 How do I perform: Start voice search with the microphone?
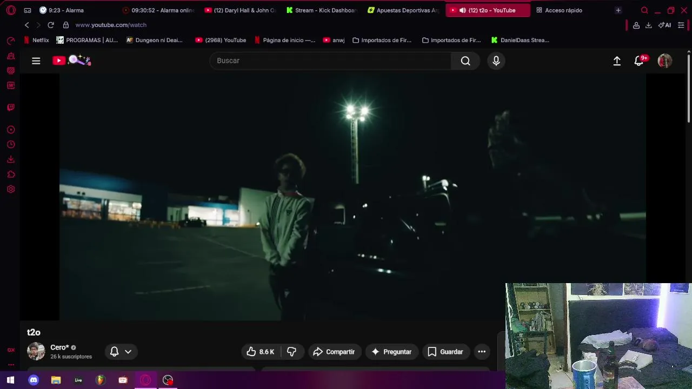point(496,61)
